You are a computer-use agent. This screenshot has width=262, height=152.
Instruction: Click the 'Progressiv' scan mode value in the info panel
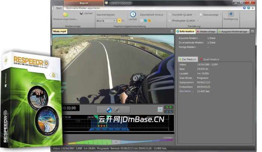tap(203, 78)
